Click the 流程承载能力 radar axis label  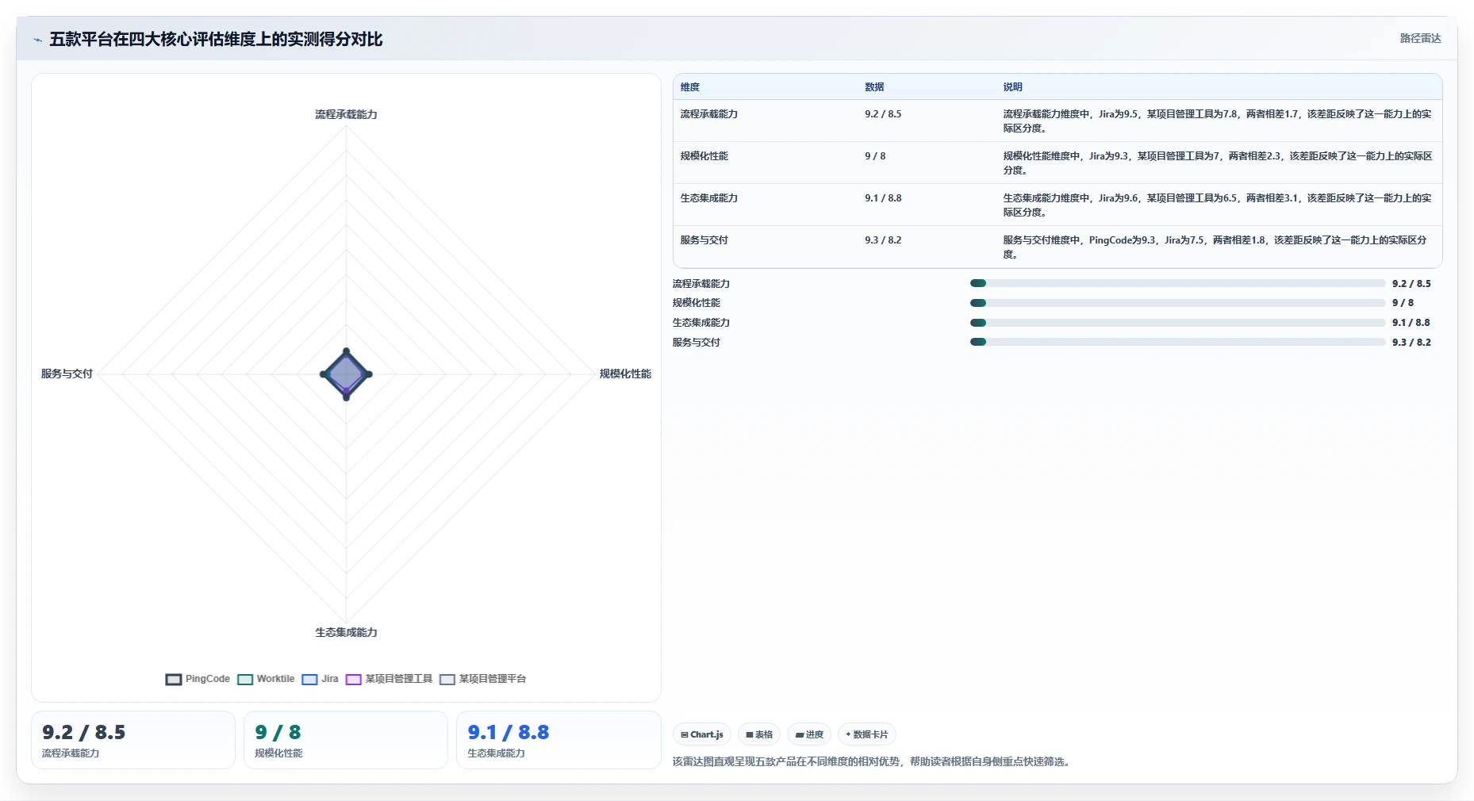point(346,114)
